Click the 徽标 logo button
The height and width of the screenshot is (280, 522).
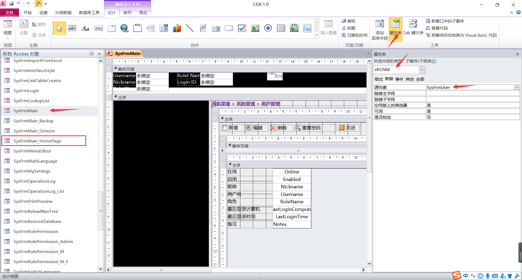349,21
